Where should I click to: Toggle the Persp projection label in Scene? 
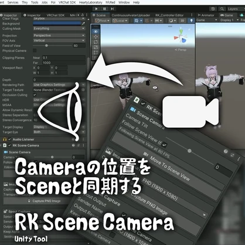pyautogui.click(x=181, y=50)
